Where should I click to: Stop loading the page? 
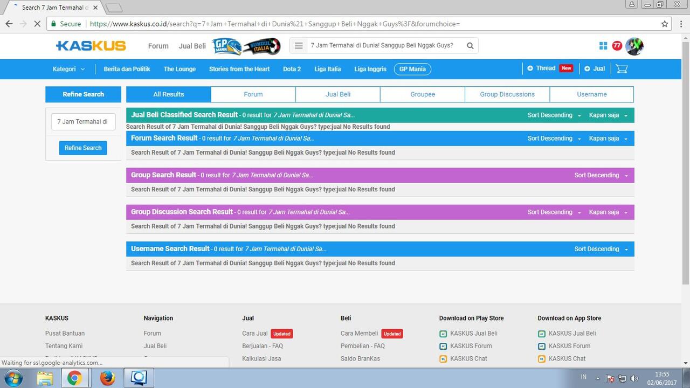(37, 24)
